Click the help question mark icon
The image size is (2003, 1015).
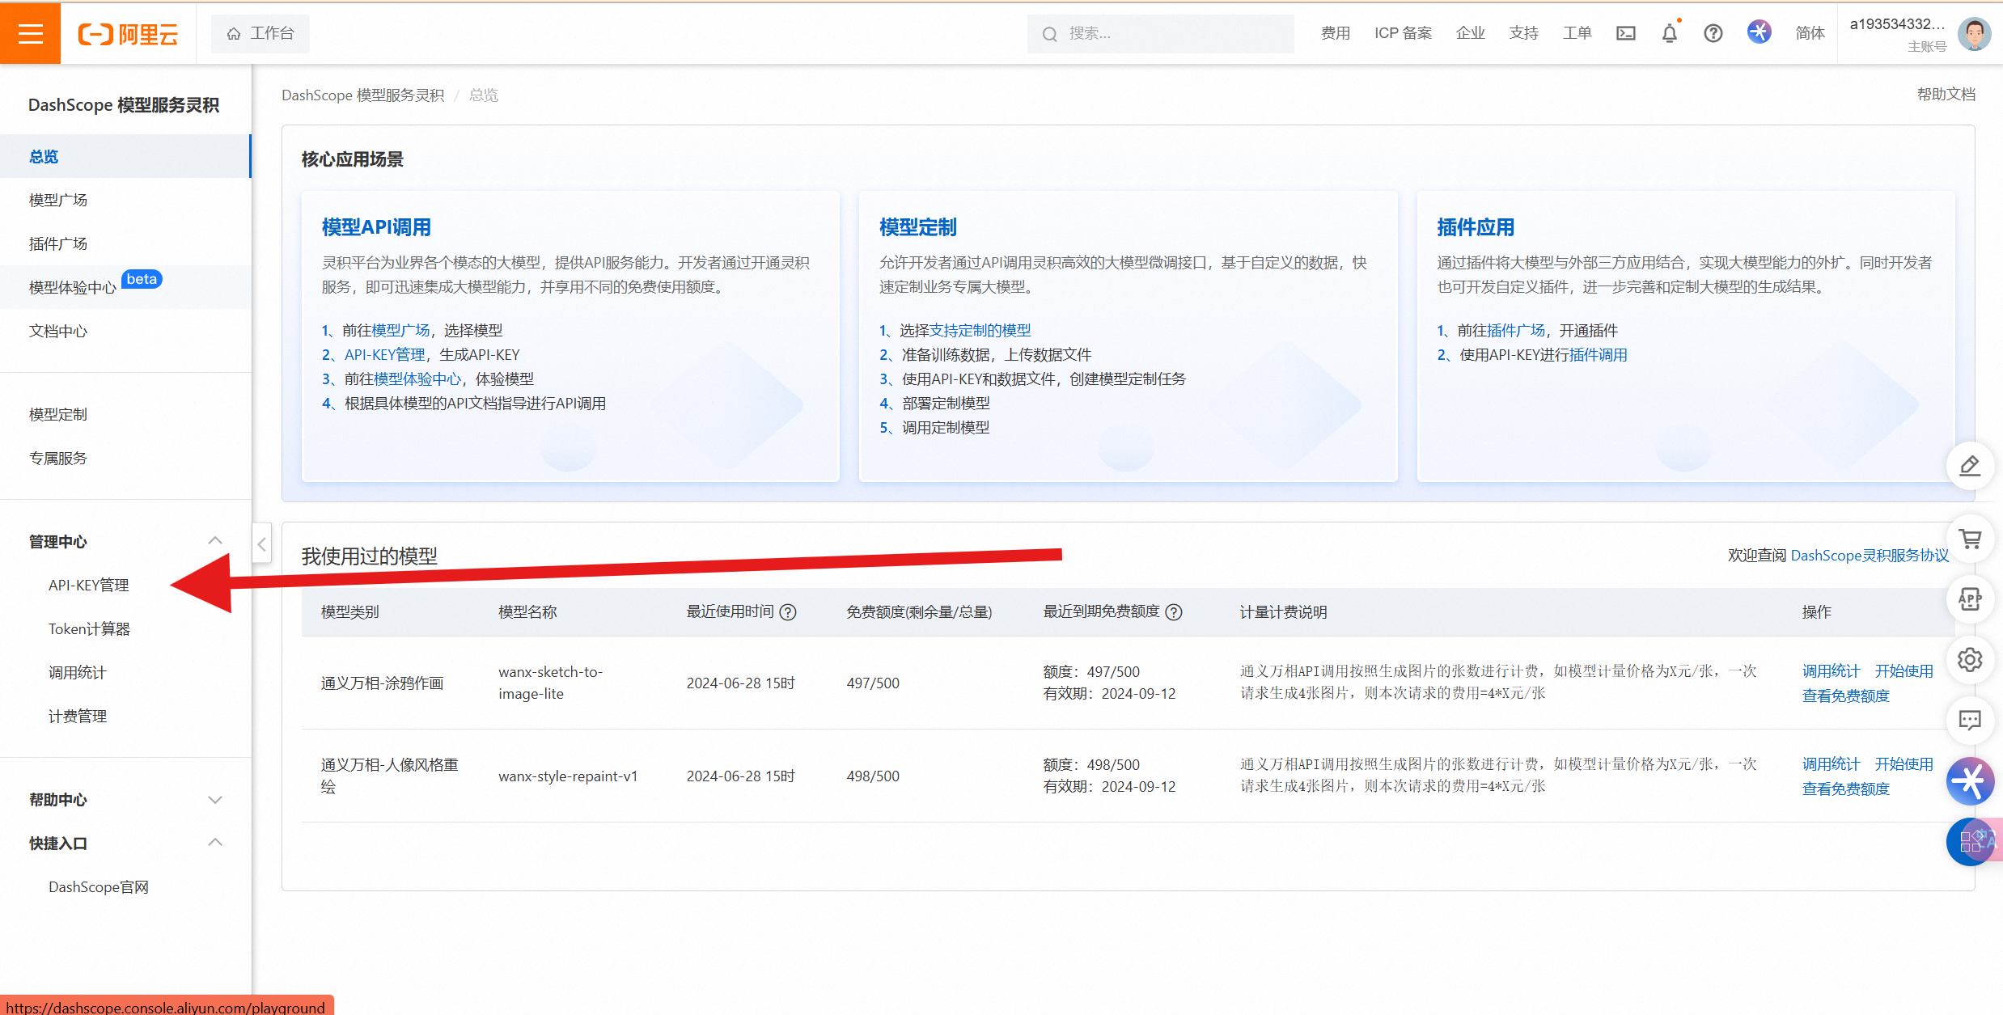(x=1713, y=33)
